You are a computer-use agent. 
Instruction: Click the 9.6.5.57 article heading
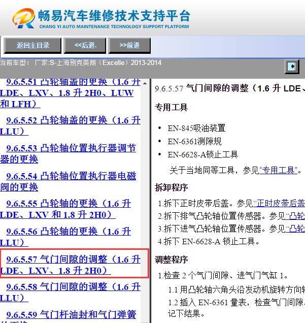[x=230, y=88]
